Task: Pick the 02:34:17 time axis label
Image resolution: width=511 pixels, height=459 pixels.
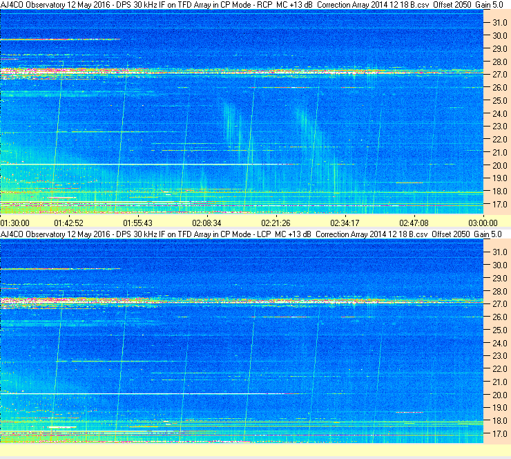Action: click(345, 223)
